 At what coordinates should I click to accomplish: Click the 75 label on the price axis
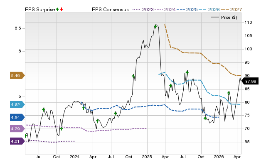pyautogui.click(x=247, y=115)
